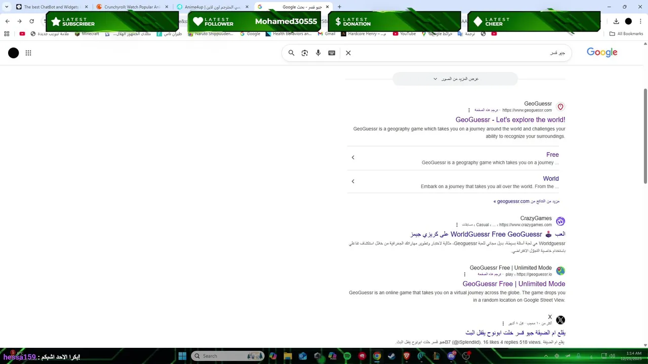
Task: Open the apps shortcut in bookmarks bar
Action: click(7, 34)
